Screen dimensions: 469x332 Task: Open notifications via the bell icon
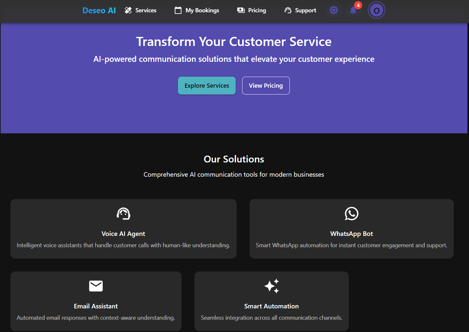pos(353,11)
